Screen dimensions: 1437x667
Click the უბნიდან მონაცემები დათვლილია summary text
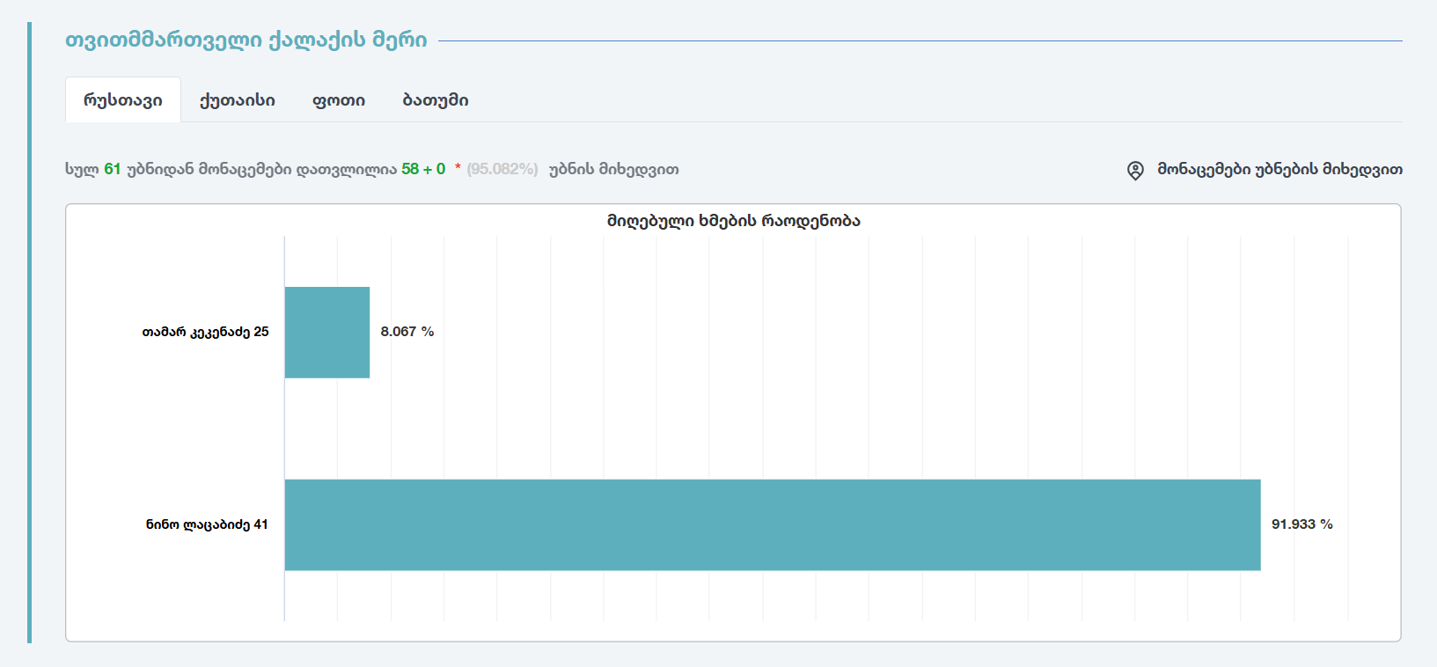[261, 169]
